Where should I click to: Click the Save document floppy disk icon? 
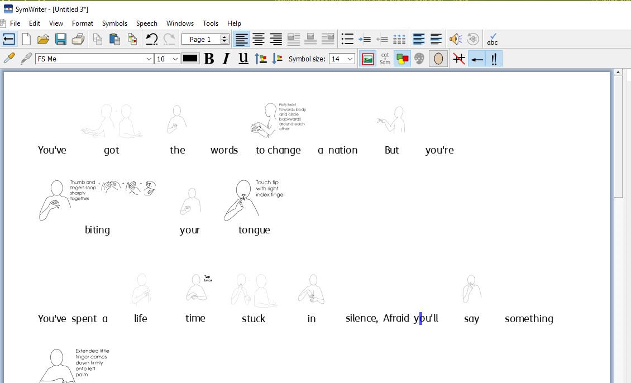tap(61, 39)
